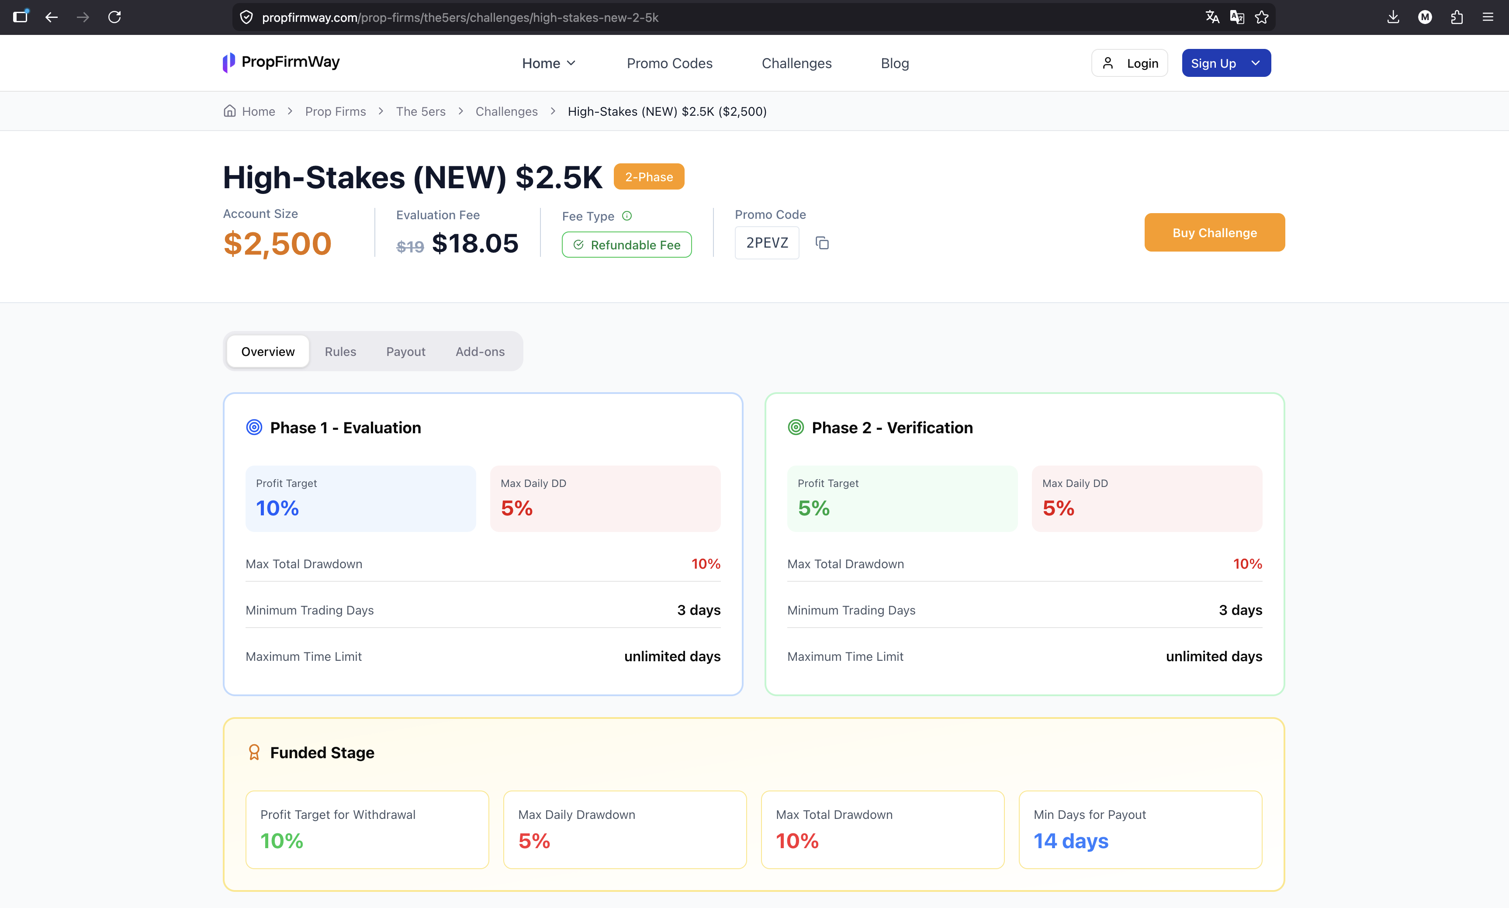Click the Phase 1 Profit Target 10% card

pyautogui.click(x=360, y=499)
